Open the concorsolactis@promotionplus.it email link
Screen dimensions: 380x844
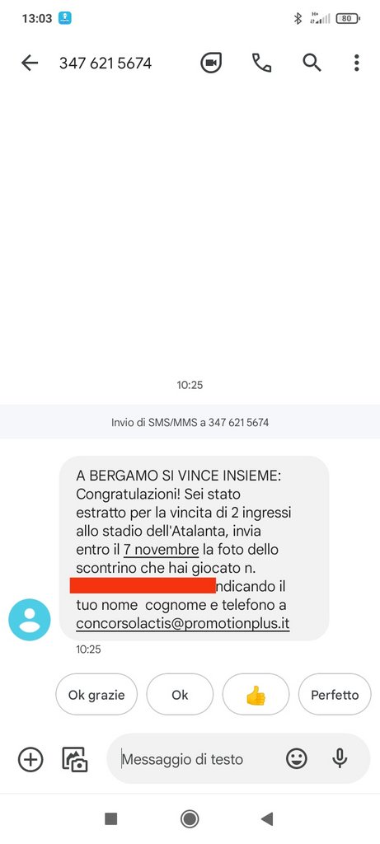click(183, 624)
